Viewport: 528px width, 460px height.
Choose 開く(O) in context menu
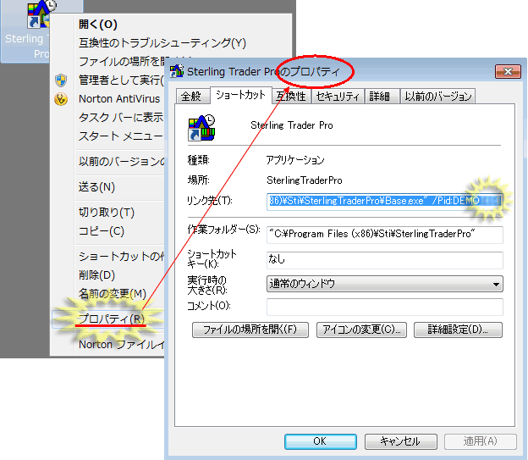pyautogui.click(x=98, y=25)
